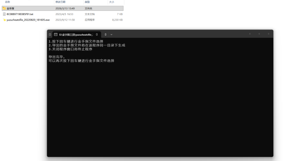The image size is (300, 161).
Task: Maximize the terminal window
Action: point(259,34)
